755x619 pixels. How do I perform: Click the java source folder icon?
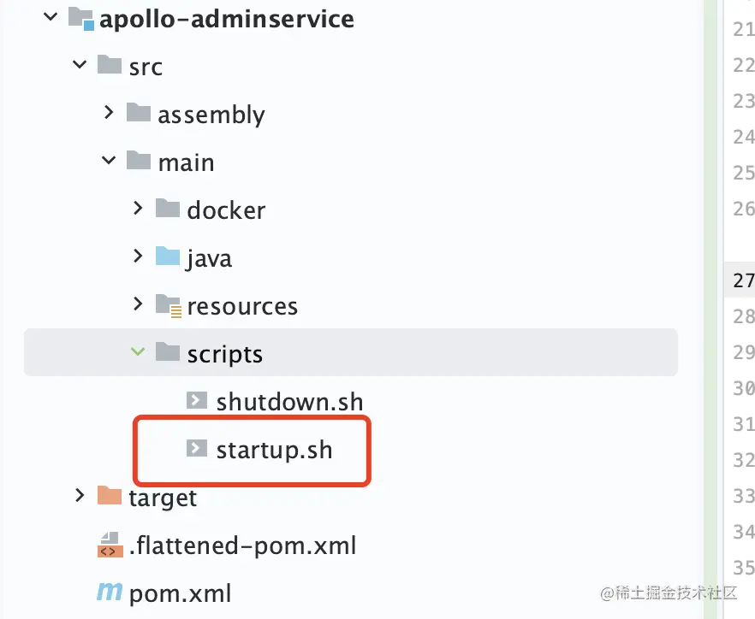168,257
